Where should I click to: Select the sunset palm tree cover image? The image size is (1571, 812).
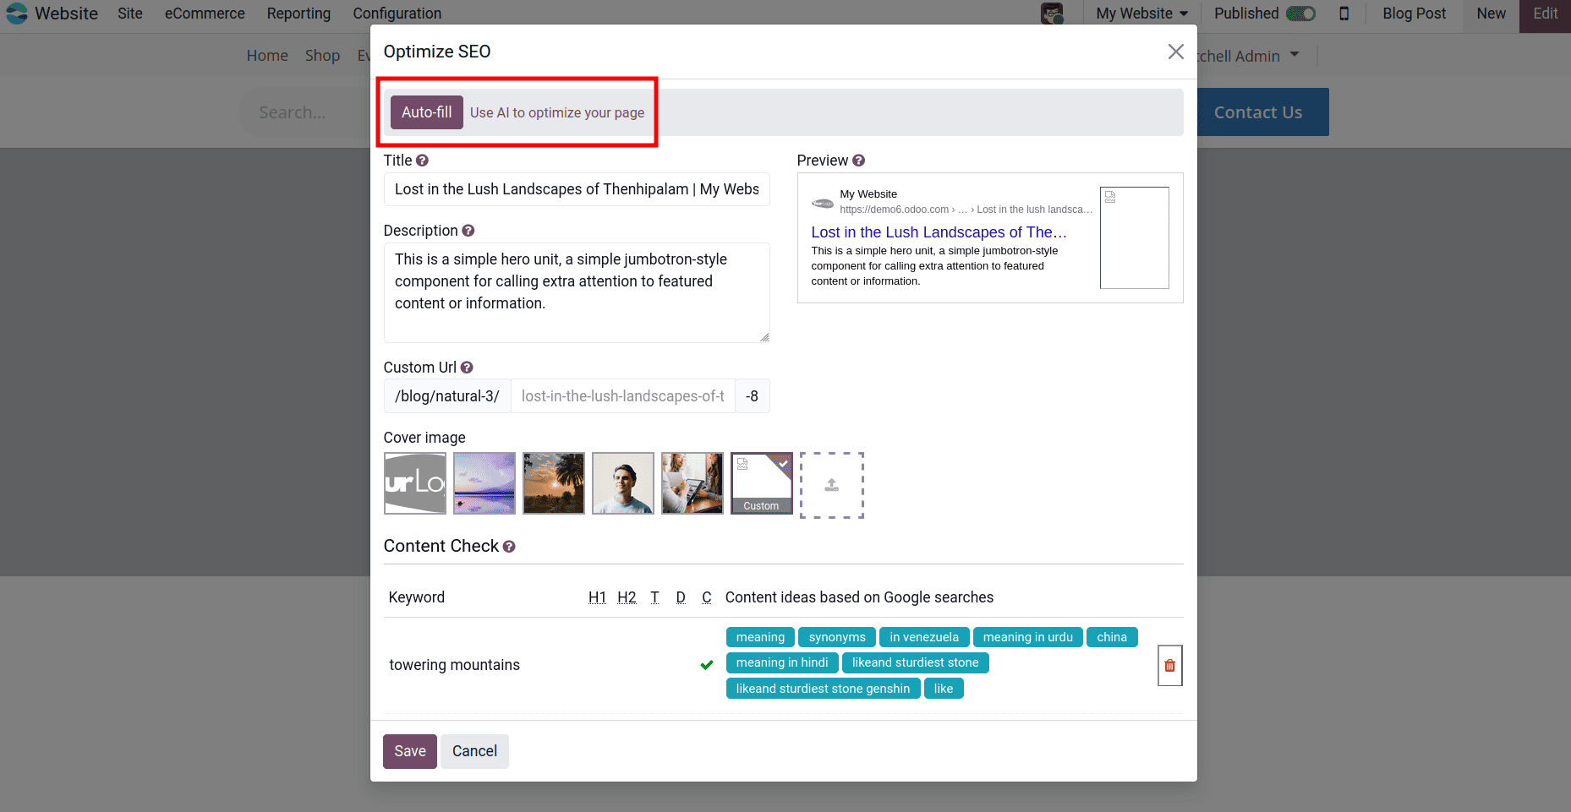(x=553, y=482)
